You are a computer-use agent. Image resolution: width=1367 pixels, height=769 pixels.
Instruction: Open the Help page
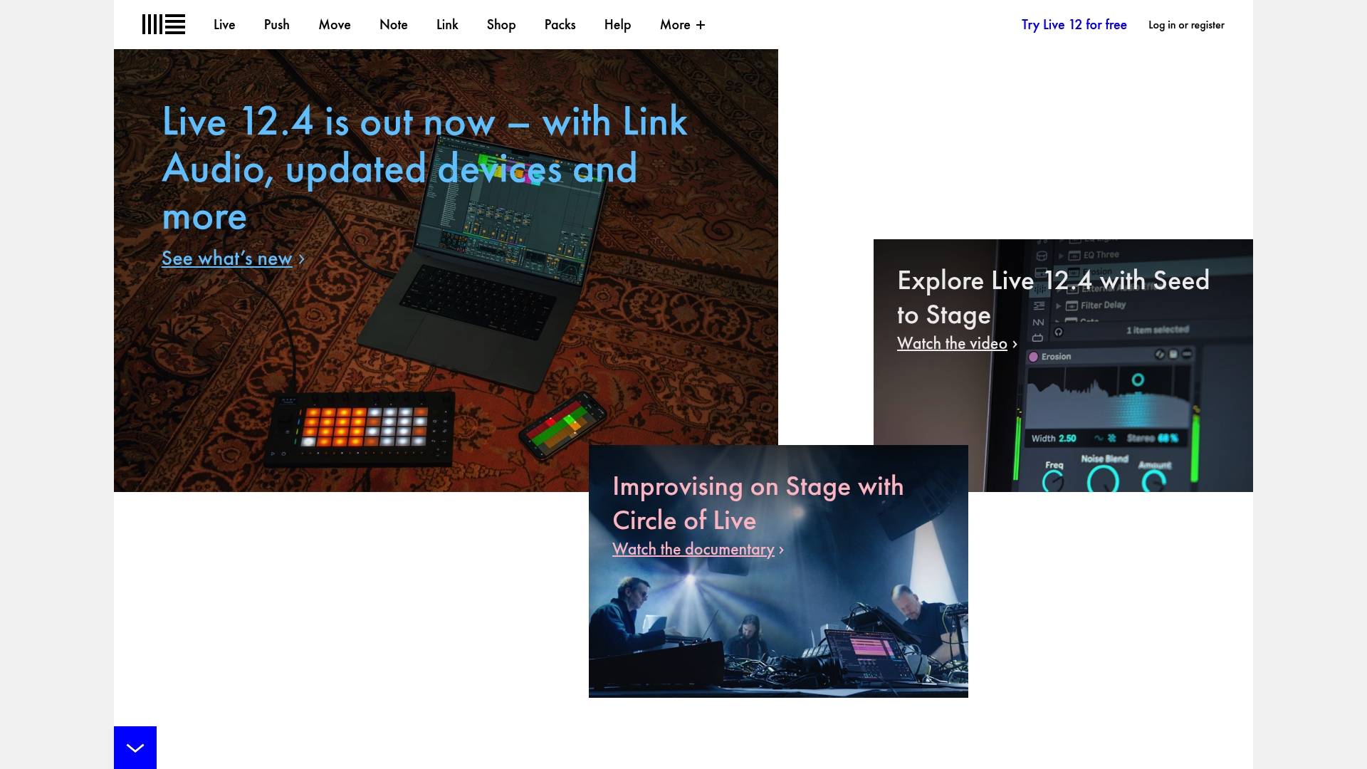[x=618, y=24]
